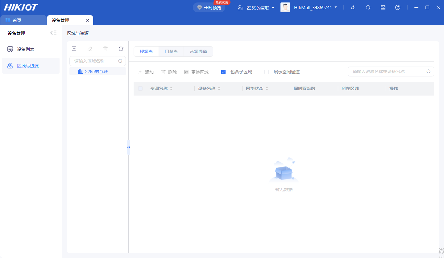Switch to the 门禁点 tab
The height and width of the screenshot is (258, 444).
click(x=171, y=51)
